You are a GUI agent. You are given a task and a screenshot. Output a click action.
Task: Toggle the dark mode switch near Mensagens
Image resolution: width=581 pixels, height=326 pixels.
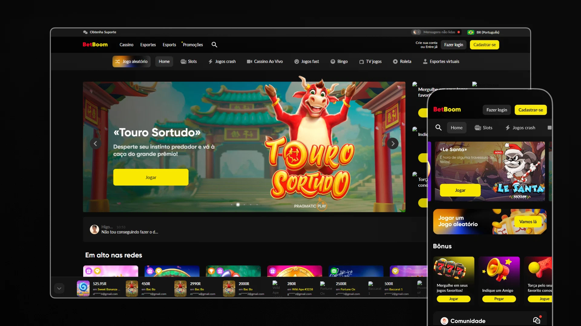tap(416, 32)
